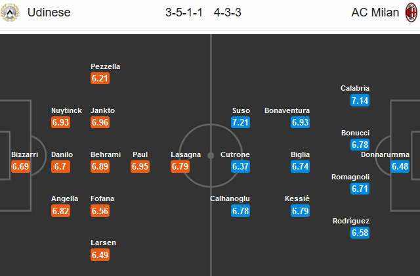
Task: Click the AC Milan club crest icon
Action: [409, 12]
